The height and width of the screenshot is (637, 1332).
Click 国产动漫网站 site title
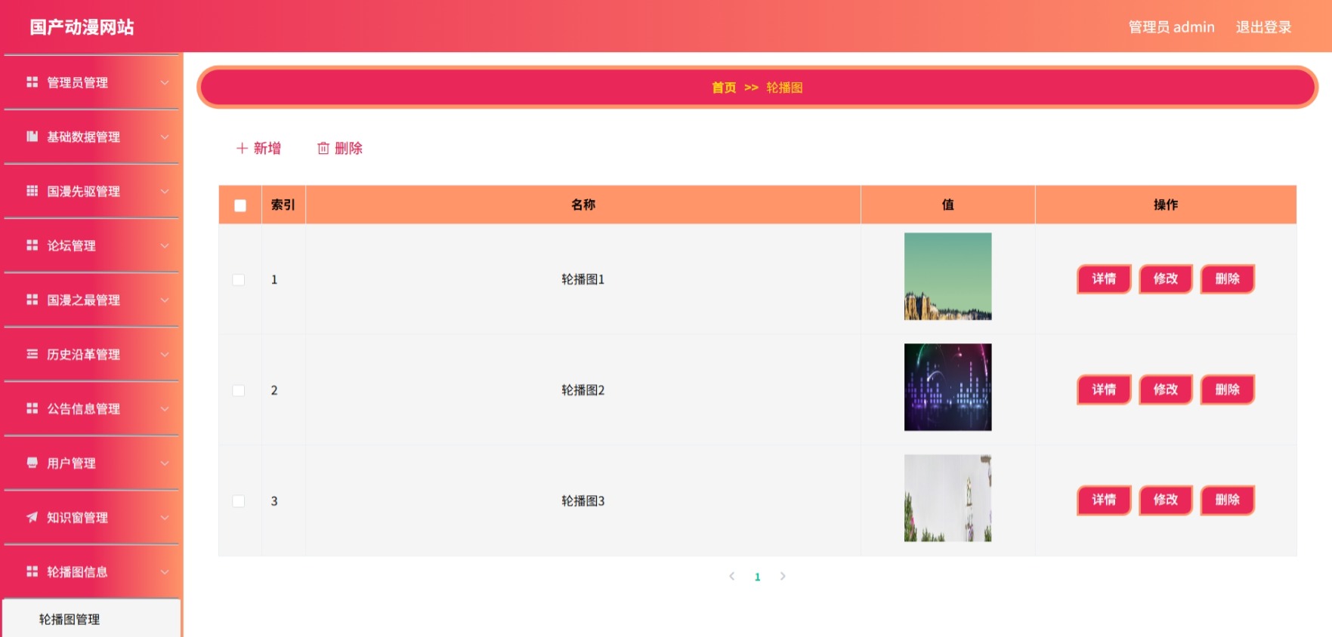82,27
